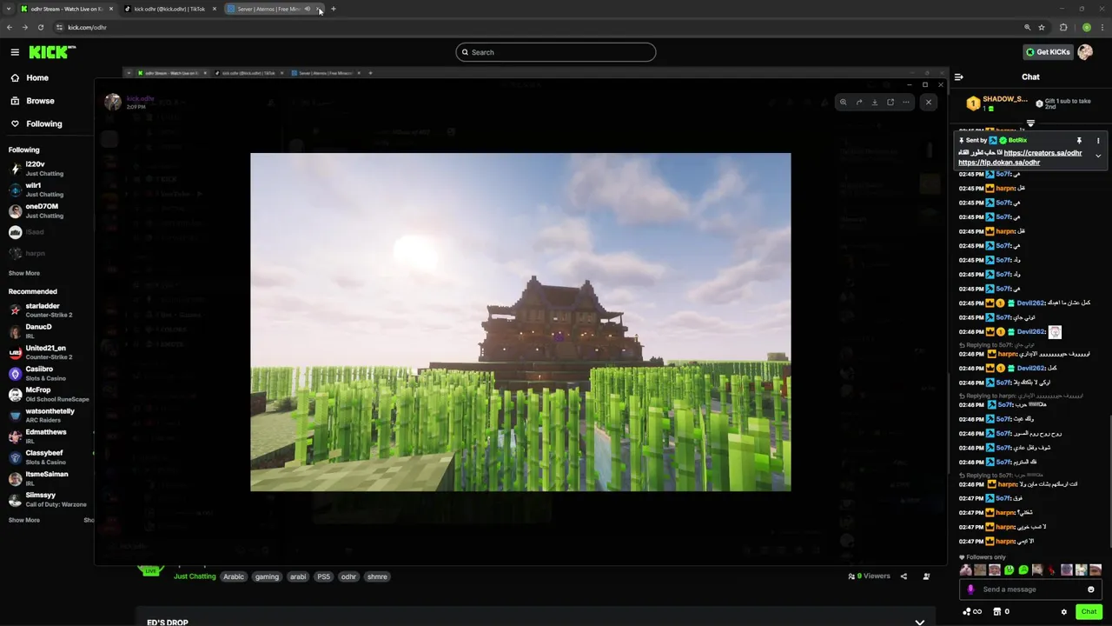The height and width of the screenshot is (626, 1112).
Task: Open the browser tab search dropdown
Action: [x=9, y=9]
